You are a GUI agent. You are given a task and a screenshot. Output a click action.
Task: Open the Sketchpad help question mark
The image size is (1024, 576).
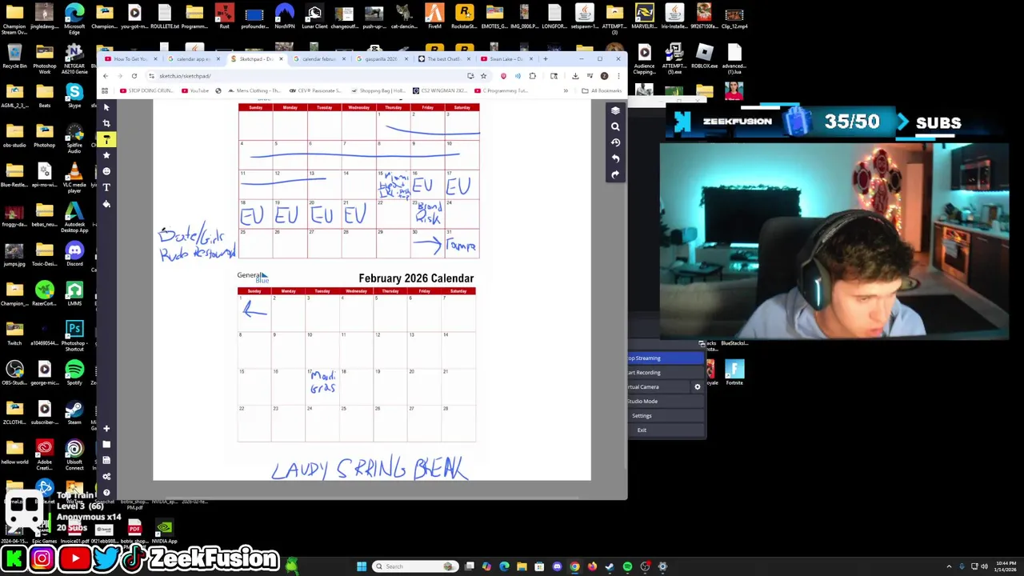(106, 492)
